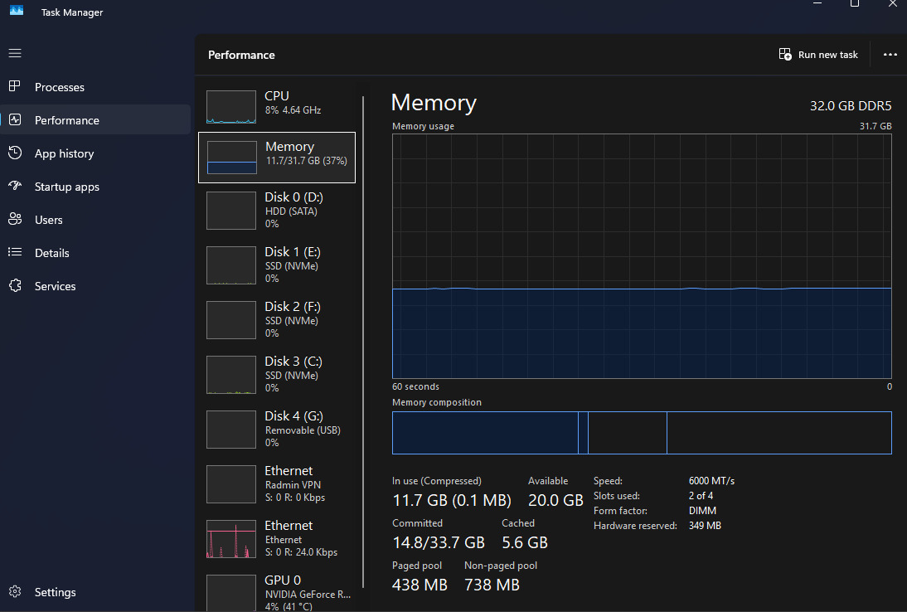This screenshot has height=612, width=907.
Task: Click the DIMM form factor value
Action: click(702, 511)
